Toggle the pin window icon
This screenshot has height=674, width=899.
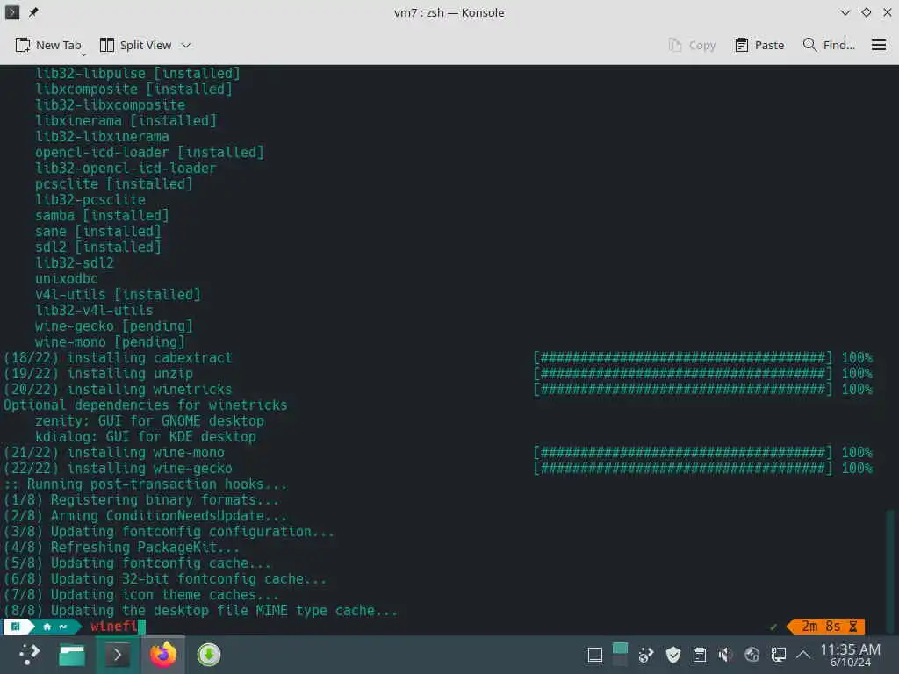[33, 12]
